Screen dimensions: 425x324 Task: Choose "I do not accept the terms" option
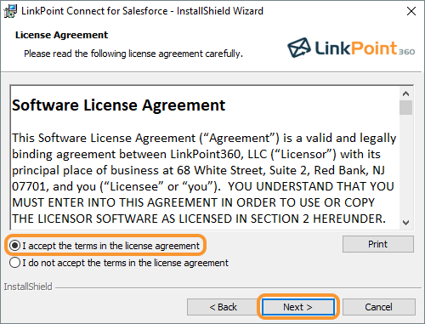pyautogui.click(x=14, y=263)
